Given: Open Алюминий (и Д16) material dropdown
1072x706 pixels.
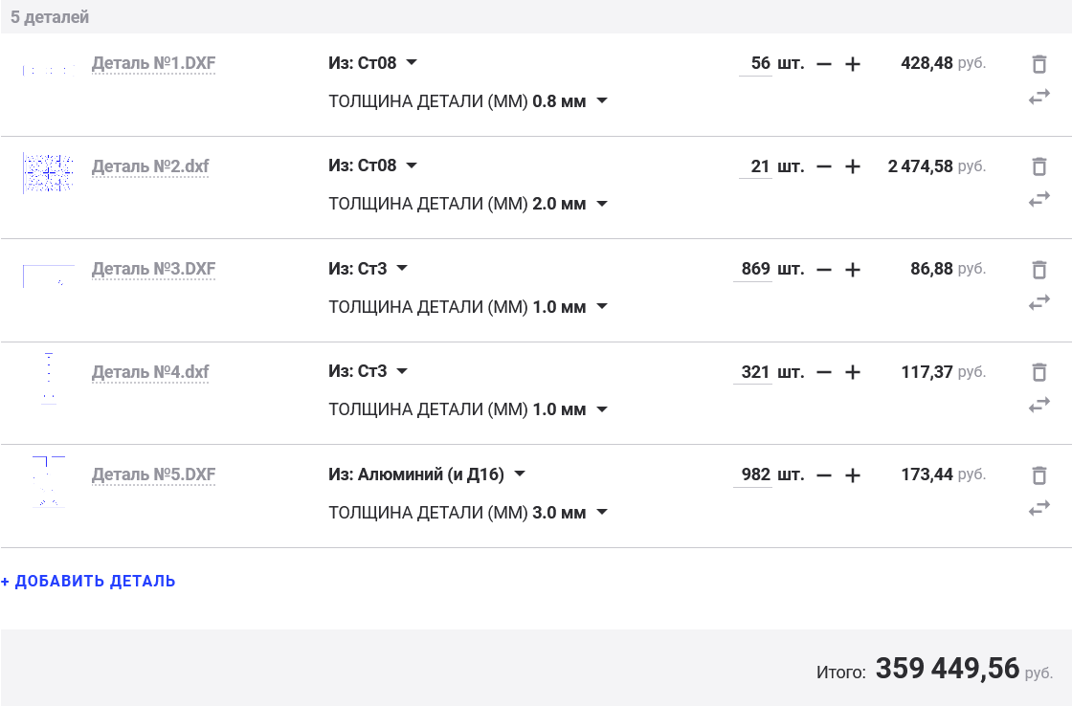Looking at the screenshot, I should (x=427, y=474).
